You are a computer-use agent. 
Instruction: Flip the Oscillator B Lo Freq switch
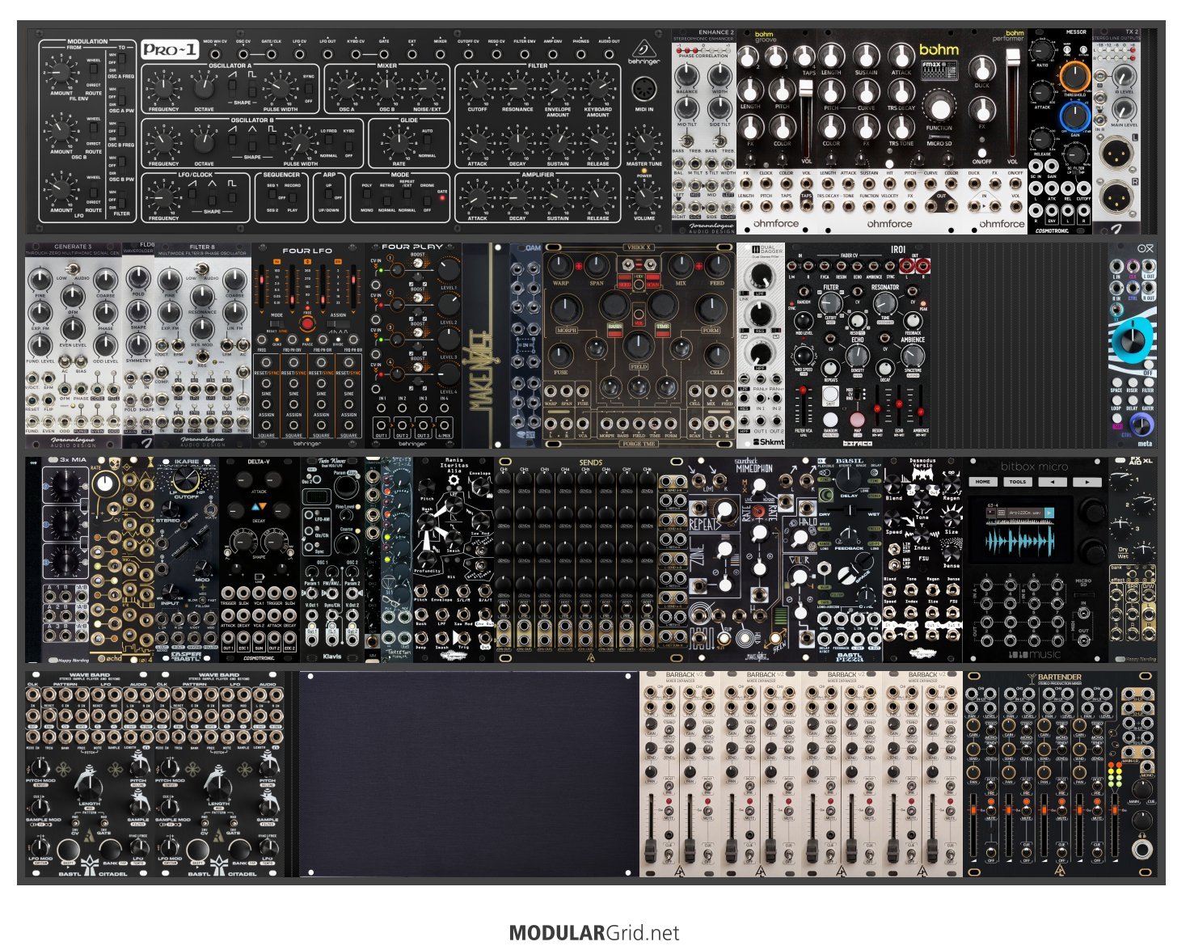[329, 142]
